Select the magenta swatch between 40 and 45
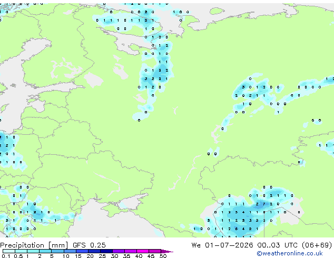This screenshot has height=258, width=334. (x=143, y=251)
